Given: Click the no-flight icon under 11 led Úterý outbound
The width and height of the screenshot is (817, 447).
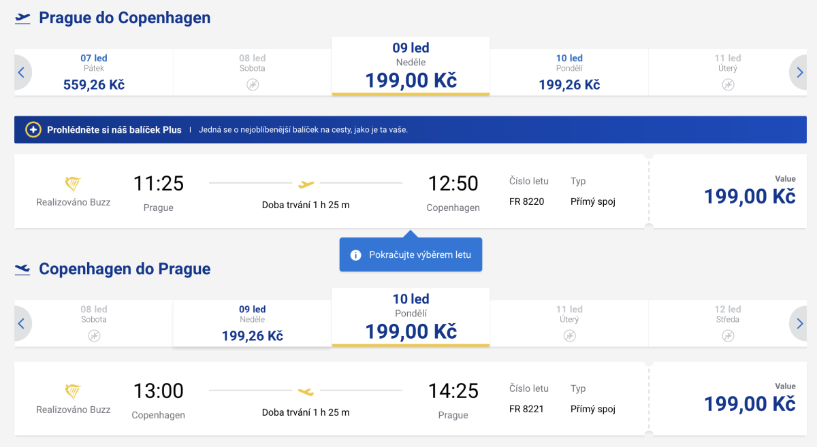Looking at the screenshot, I should point(728,84).
